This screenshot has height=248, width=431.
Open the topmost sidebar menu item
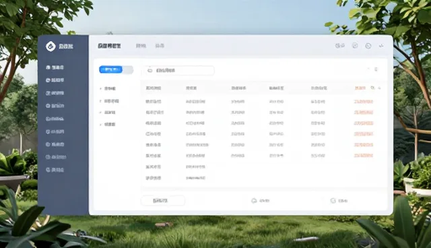click(55, 67)
